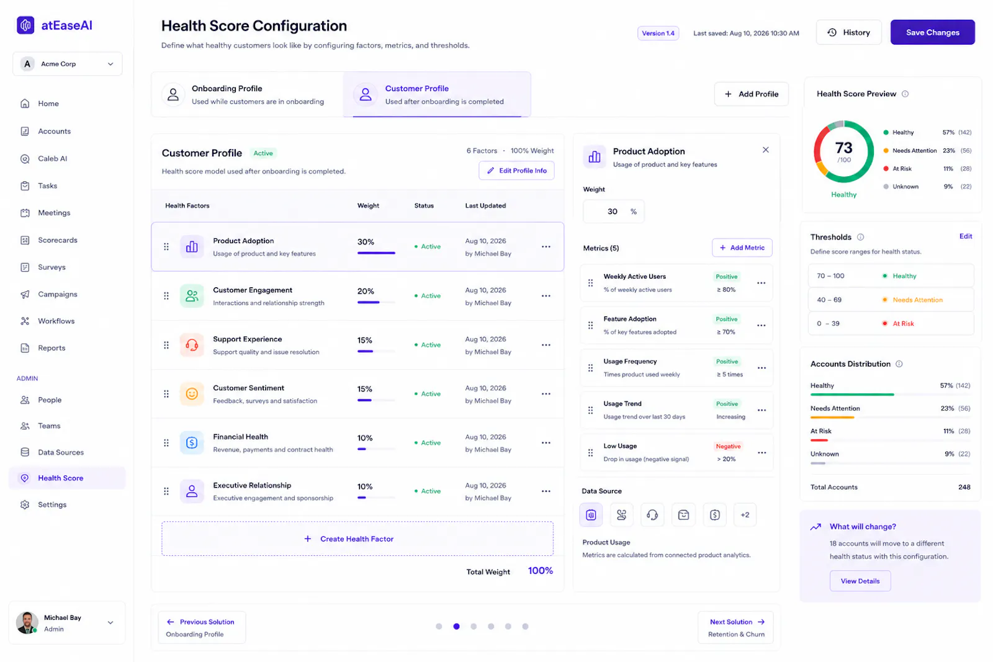Open options for Weekly Active Users metric
This screenshot has width=993, height=662.
point(762,283)
